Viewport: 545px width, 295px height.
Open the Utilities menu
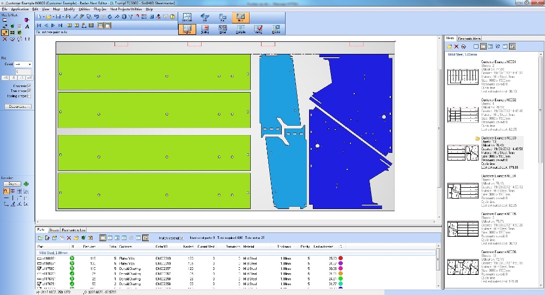click(x=84, y=9)
